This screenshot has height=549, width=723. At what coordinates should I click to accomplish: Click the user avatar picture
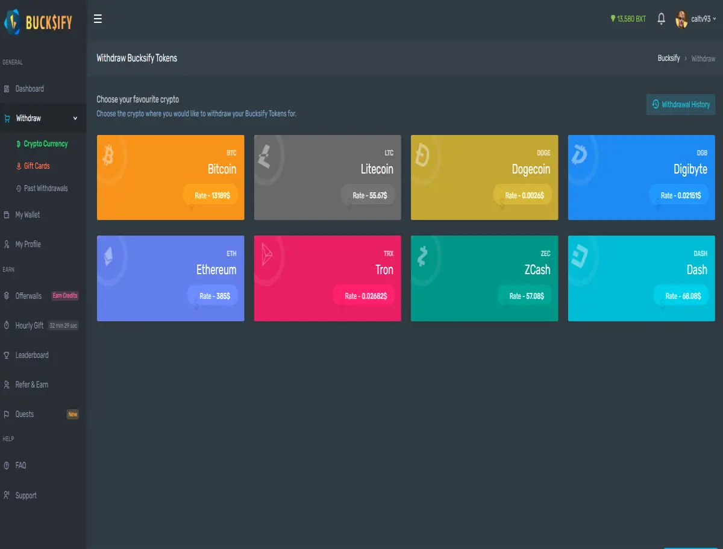(x=681, y=19)
